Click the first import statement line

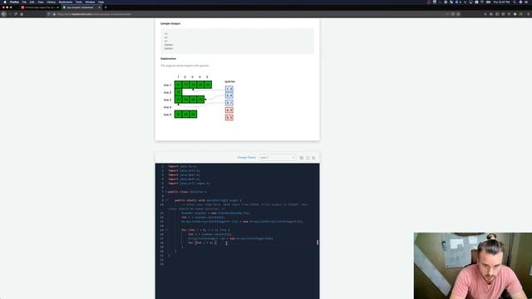182,166
